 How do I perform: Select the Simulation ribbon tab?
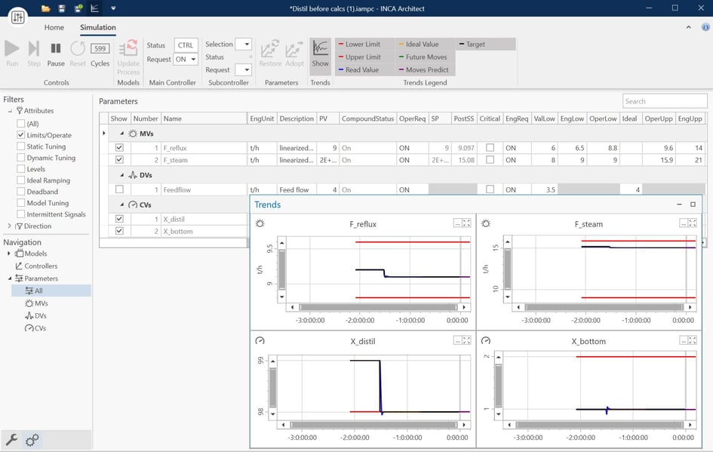coord(99,27)
